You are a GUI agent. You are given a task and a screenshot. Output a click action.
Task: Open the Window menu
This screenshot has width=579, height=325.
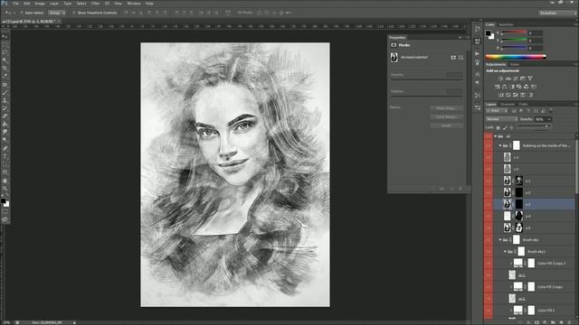[x=134, y=4]
